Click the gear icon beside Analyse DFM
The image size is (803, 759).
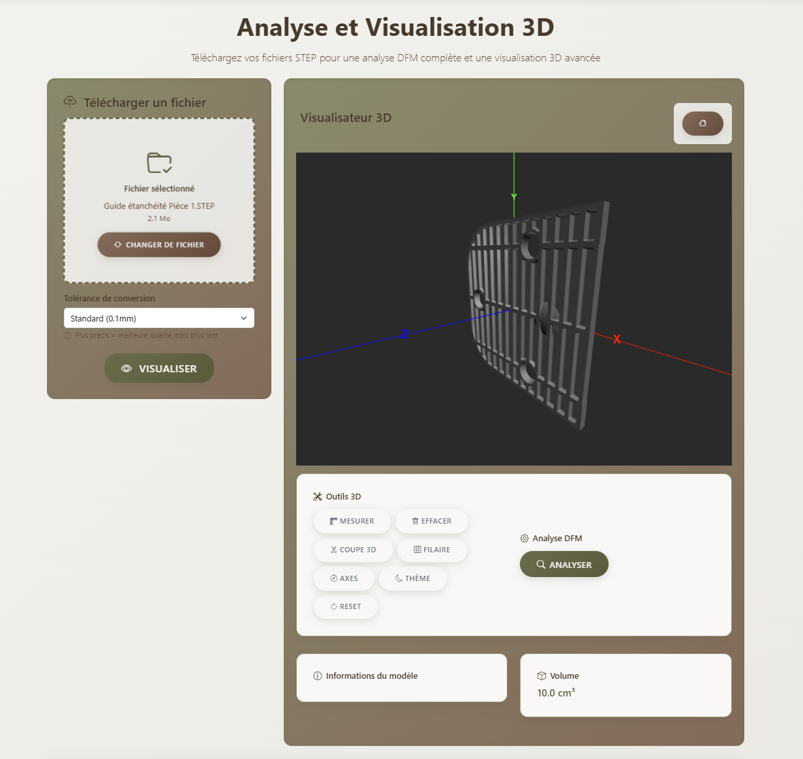[x=524, y=538]
